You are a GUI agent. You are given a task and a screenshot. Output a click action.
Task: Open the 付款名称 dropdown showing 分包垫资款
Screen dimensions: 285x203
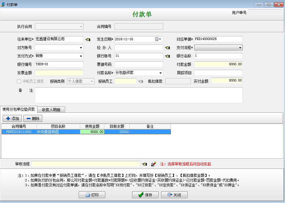pos(160,73)
